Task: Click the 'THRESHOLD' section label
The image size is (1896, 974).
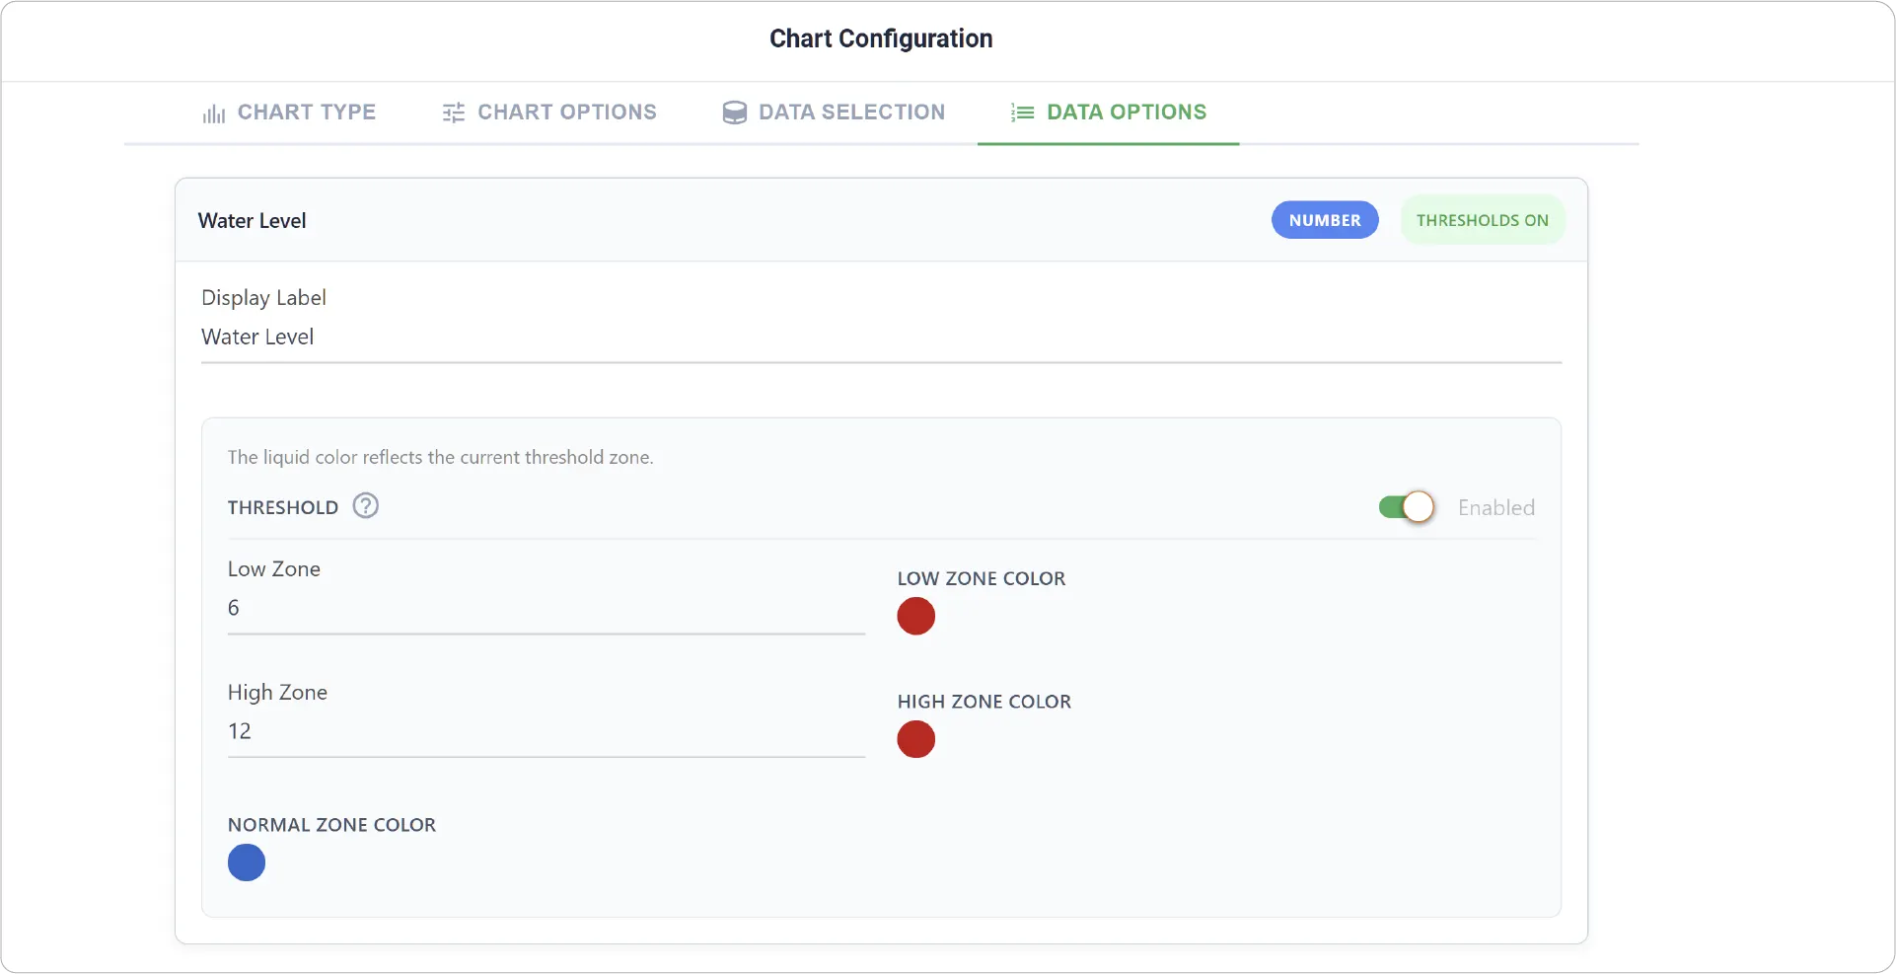Action: point(283,508)
